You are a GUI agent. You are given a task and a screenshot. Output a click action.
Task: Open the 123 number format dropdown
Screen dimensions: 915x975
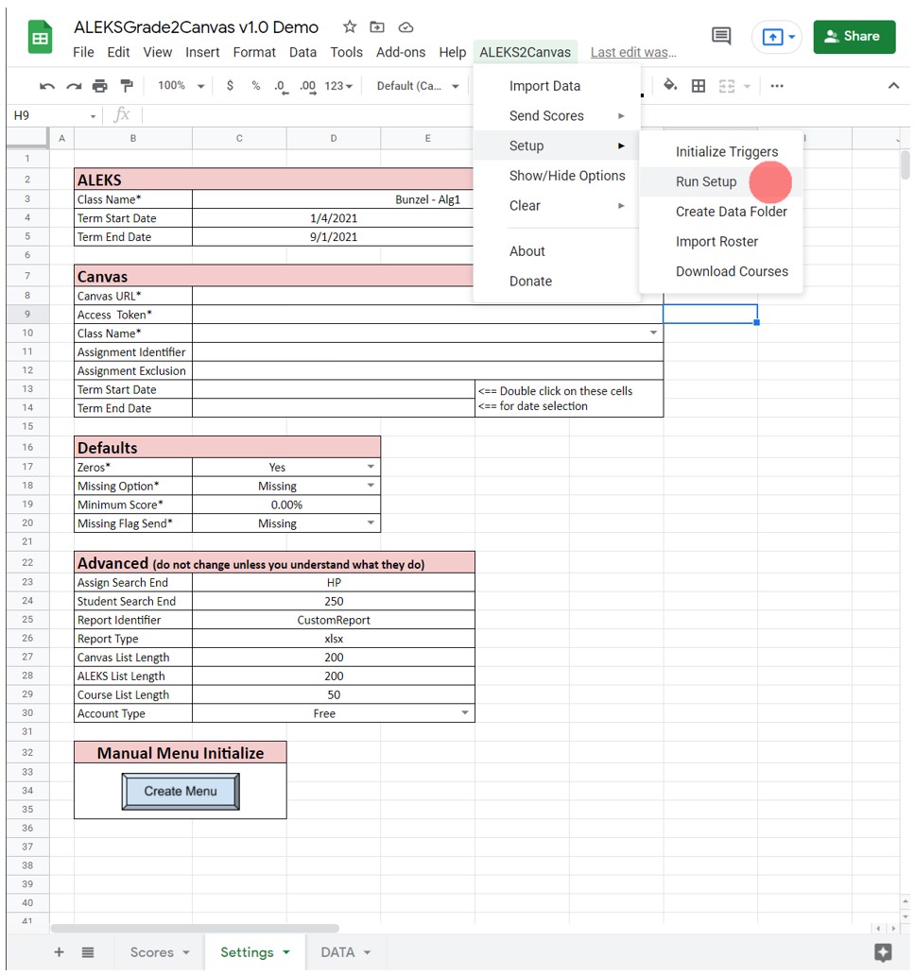coord(337,85)
